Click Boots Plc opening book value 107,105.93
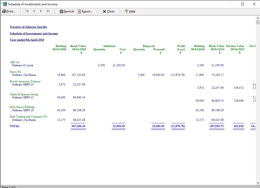The image size is (260, 188). click(78, 75)
